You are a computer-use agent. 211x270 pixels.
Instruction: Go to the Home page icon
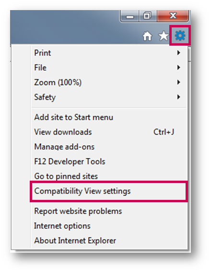147,36
